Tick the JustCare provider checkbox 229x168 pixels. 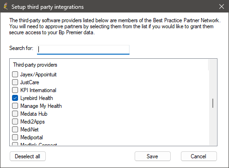(15, 82)
